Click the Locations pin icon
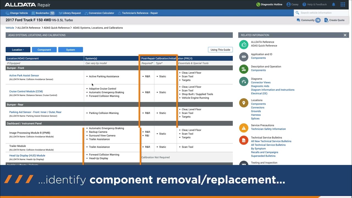Screen dimensions: 352x198 click(244, 103)
